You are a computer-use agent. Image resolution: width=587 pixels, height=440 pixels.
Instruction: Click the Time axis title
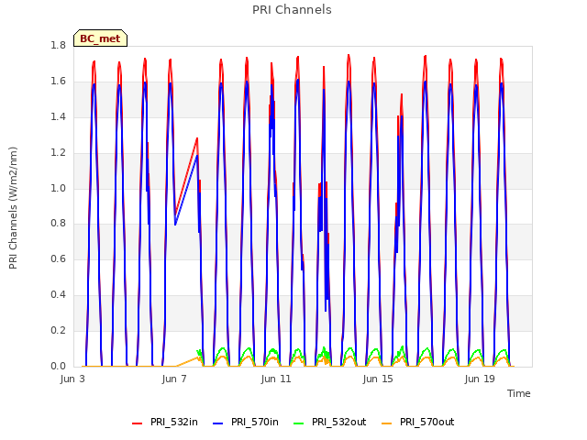519,393
